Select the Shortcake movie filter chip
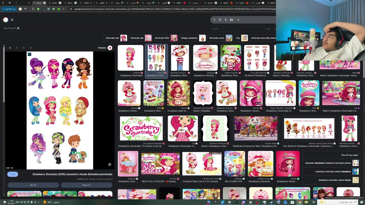The width and height of the screenshot is (365, 205). (x=220, y=38)
